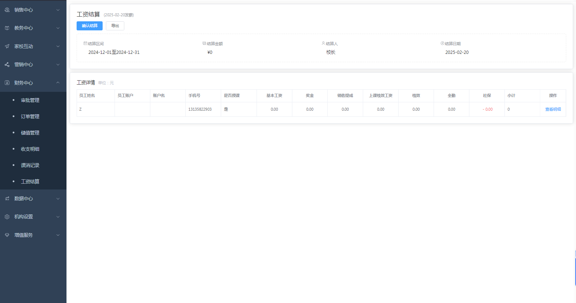The image size is (576, 303).
Task: Click phone number 13135822903 cell
Action: click(x=200, y=109)
